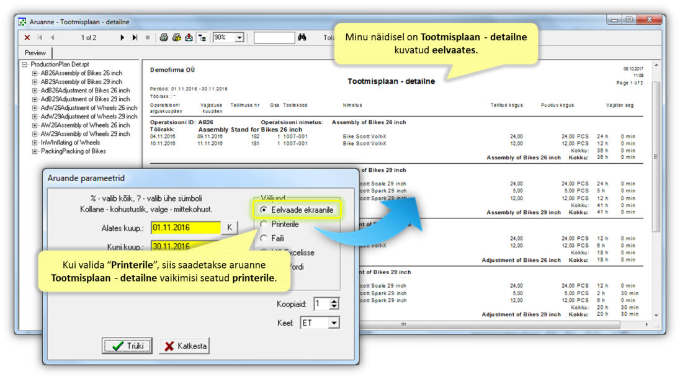Click the print report printer icon
Viewport: 680px width, 379px height.
point(164,38)
